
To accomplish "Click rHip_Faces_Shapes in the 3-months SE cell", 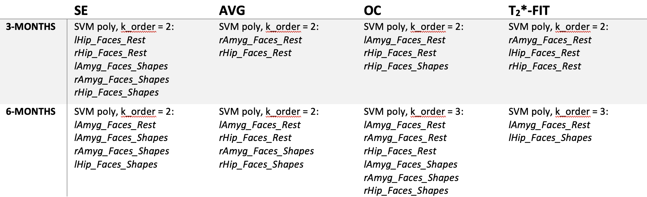I will pos(116,92).
